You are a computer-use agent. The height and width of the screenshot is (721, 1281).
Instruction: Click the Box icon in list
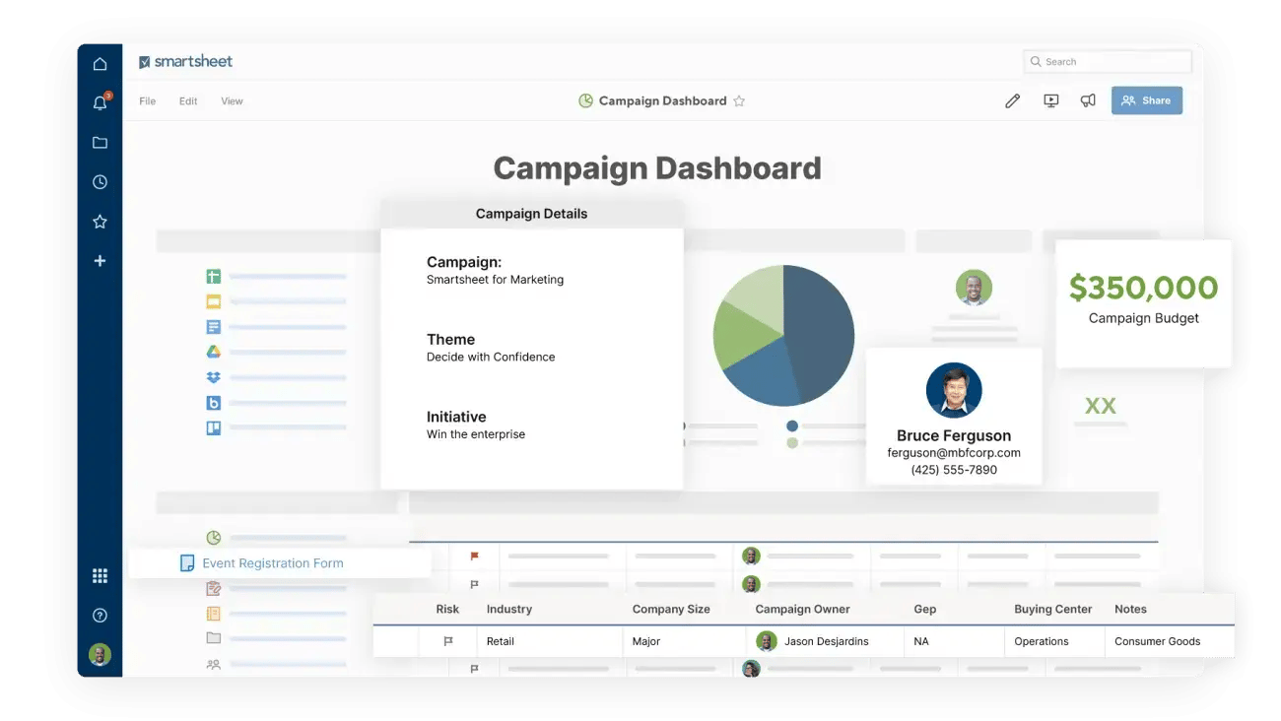213,403
